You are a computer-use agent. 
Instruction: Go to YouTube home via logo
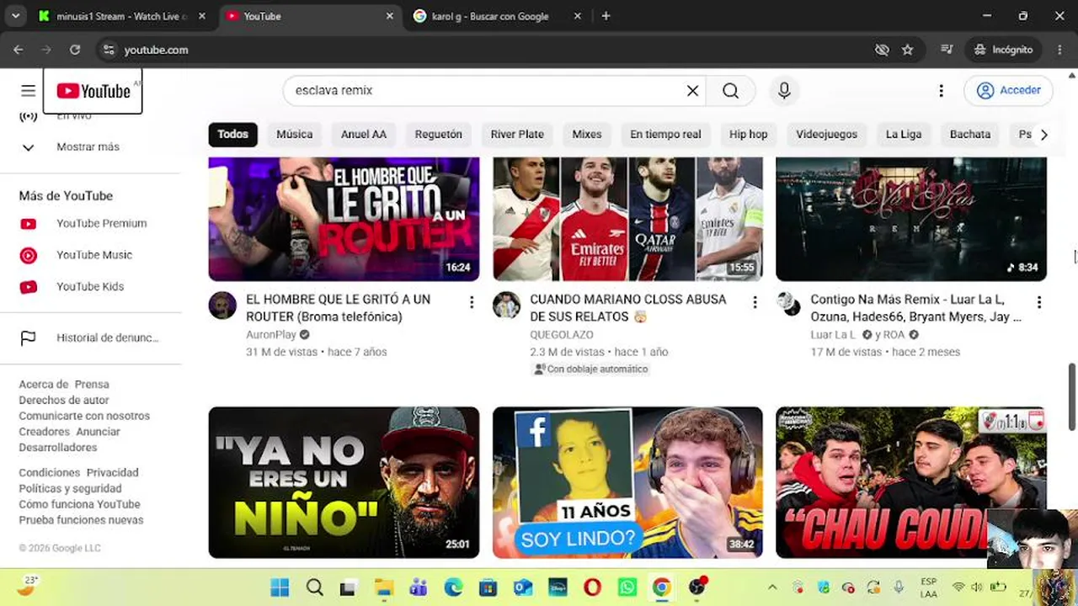coord(93,91)
